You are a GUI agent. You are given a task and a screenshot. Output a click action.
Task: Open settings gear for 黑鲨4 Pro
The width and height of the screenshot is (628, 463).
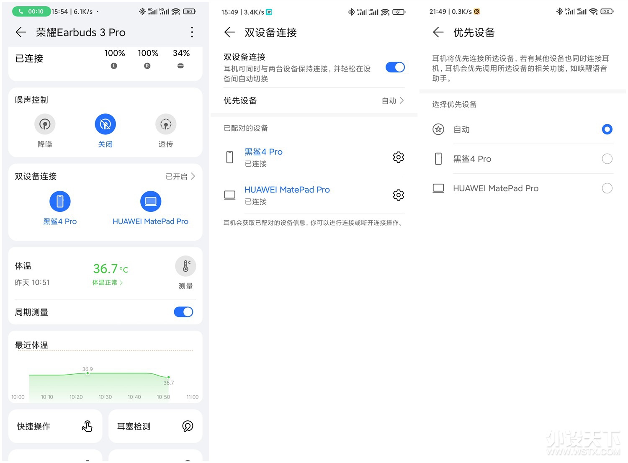click(x=398, y=157)
